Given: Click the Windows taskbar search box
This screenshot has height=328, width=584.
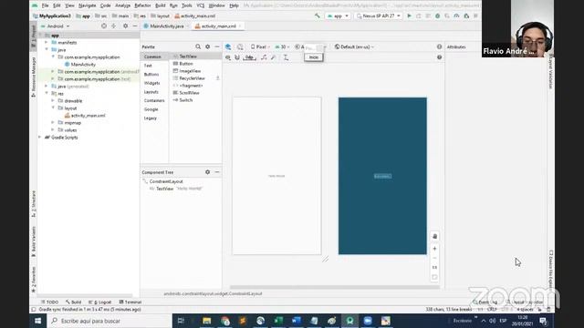Looking at the screenshot, I should point(109,321).
